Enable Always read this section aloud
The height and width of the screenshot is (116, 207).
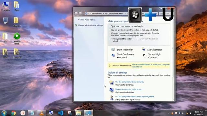click(x=112, y=39)
